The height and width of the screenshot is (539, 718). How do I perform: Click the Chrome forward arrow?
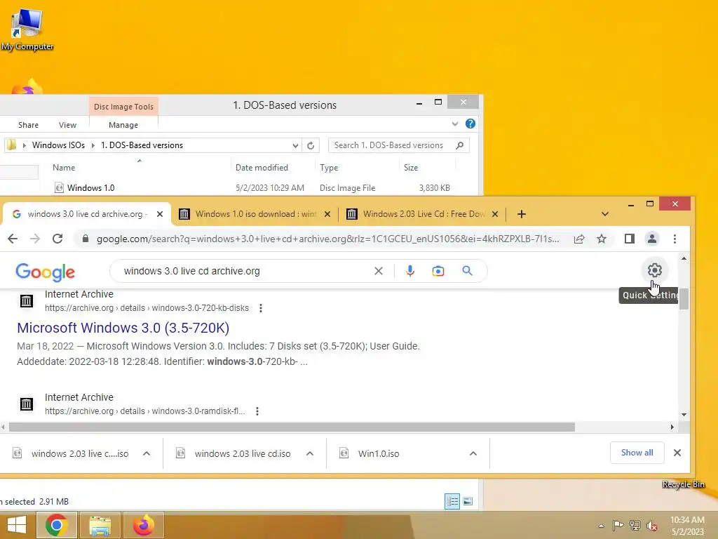coord(35,239)
